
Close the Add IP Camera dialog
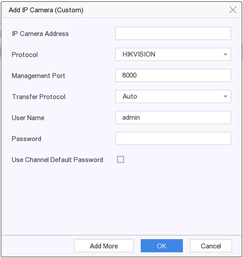pyautogui.click(x=233, y=10)
